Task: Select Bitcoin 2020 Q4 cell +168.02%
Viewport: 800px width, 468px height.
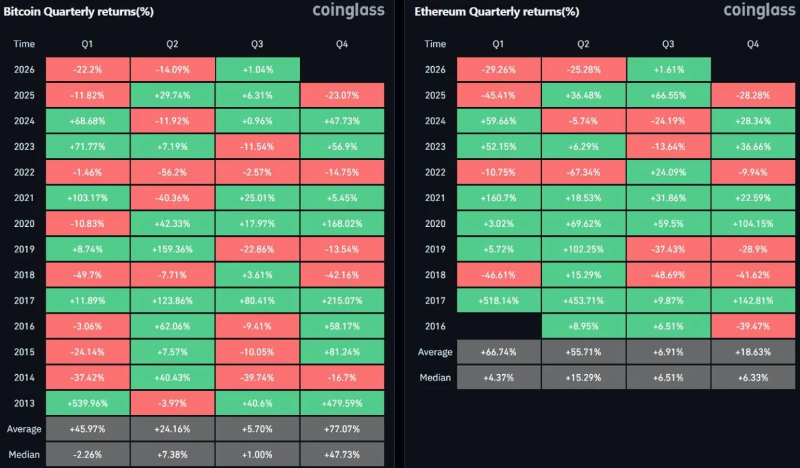Action: [x=342, y=224]
